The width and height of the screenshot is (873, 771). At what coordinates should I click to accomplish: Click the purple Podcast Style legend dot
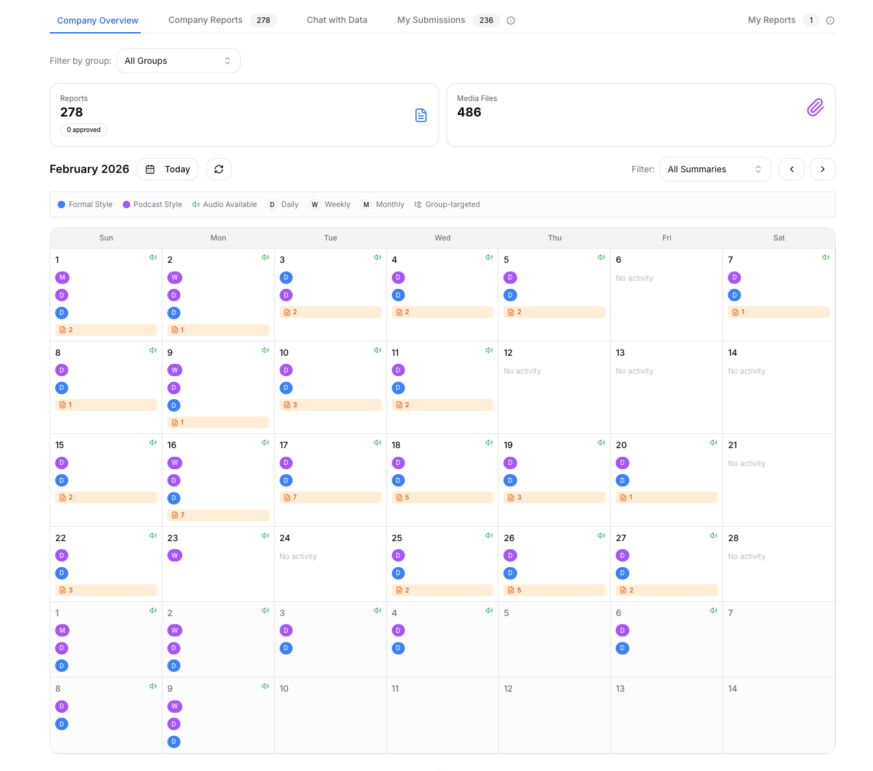(126, 205)
